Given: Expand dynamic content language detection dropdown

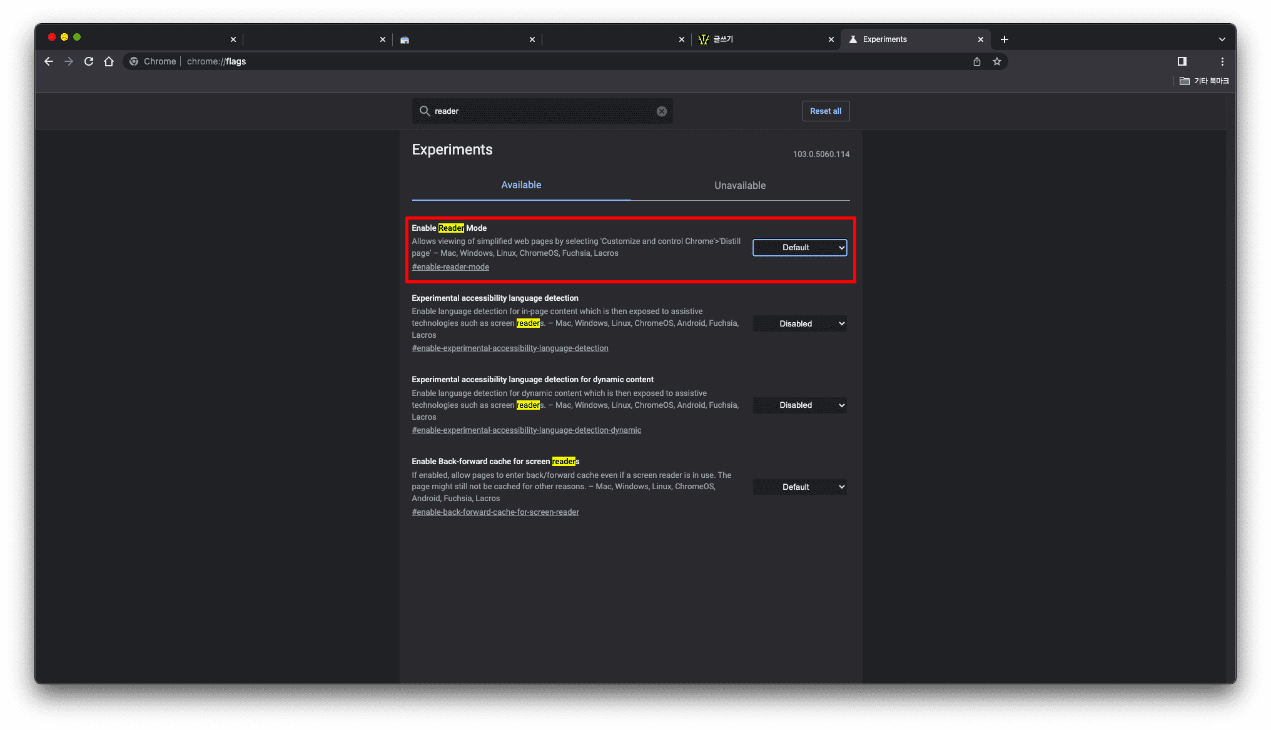Looking at the screenshot, I should click(x=799, y=405).
